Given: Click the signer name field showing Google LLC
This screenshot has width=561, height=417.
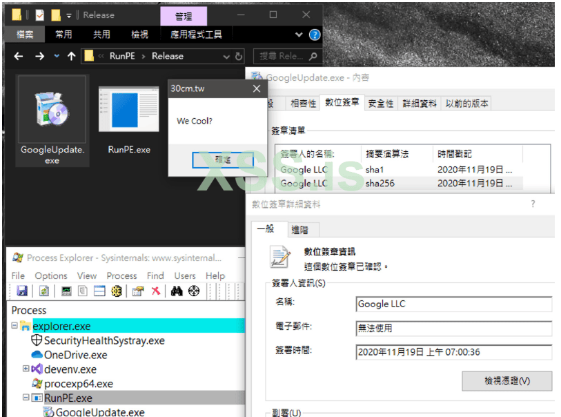Looking at the screenshot, I should [453, 304].
